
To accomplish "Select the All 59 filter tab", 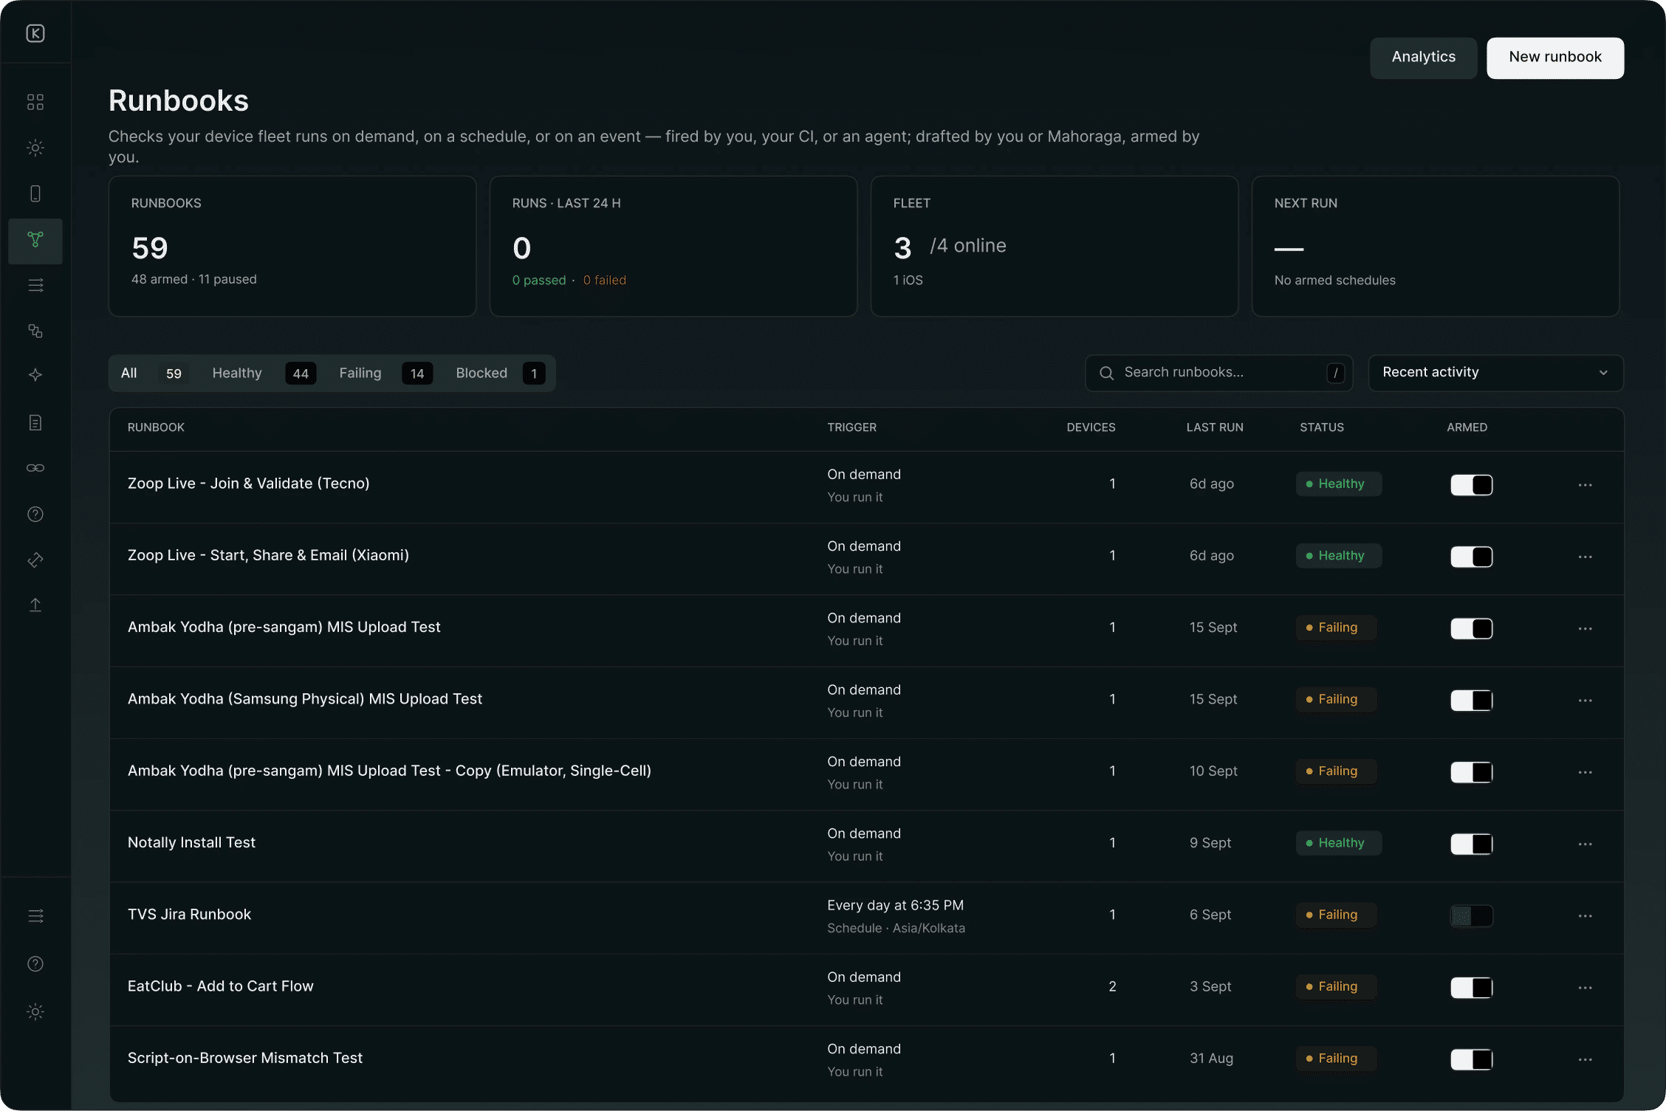I will (151, 373).
